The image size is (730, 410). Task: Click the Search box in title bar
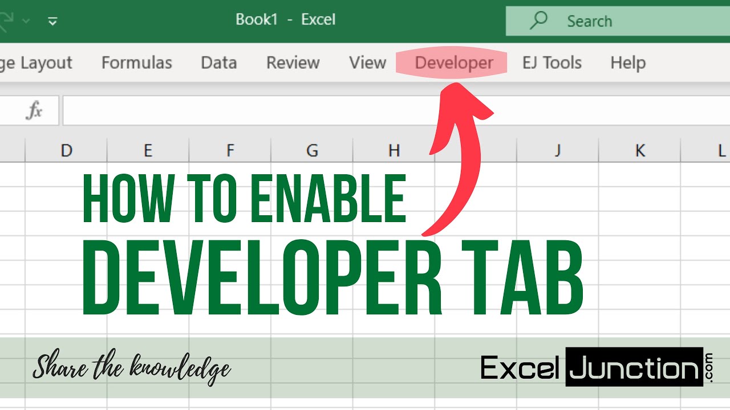(618, 21)
